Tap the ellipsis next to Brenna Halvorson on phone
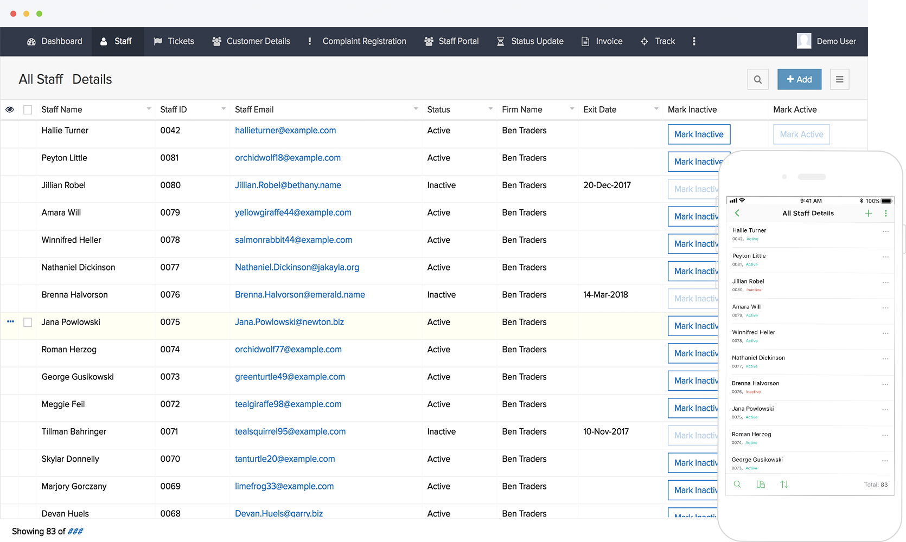Screen dimensions: 906x542 [x=885, y=384]
